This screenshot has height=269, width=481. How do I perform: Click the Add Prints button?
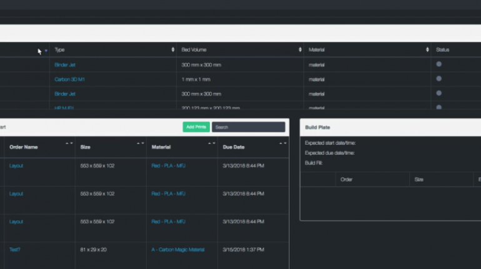196,127
